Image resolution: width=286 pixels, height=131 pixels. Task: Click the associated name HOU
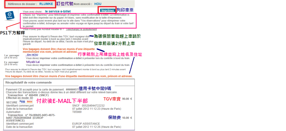pos(98,4)
